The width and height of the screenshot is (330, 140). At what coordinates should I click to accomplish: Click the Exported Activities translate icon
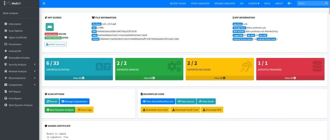click(103, 66)
